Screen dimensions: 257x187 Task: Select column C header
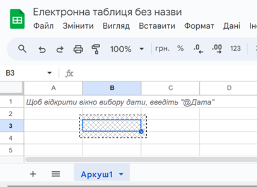click(x=170, y=88)
